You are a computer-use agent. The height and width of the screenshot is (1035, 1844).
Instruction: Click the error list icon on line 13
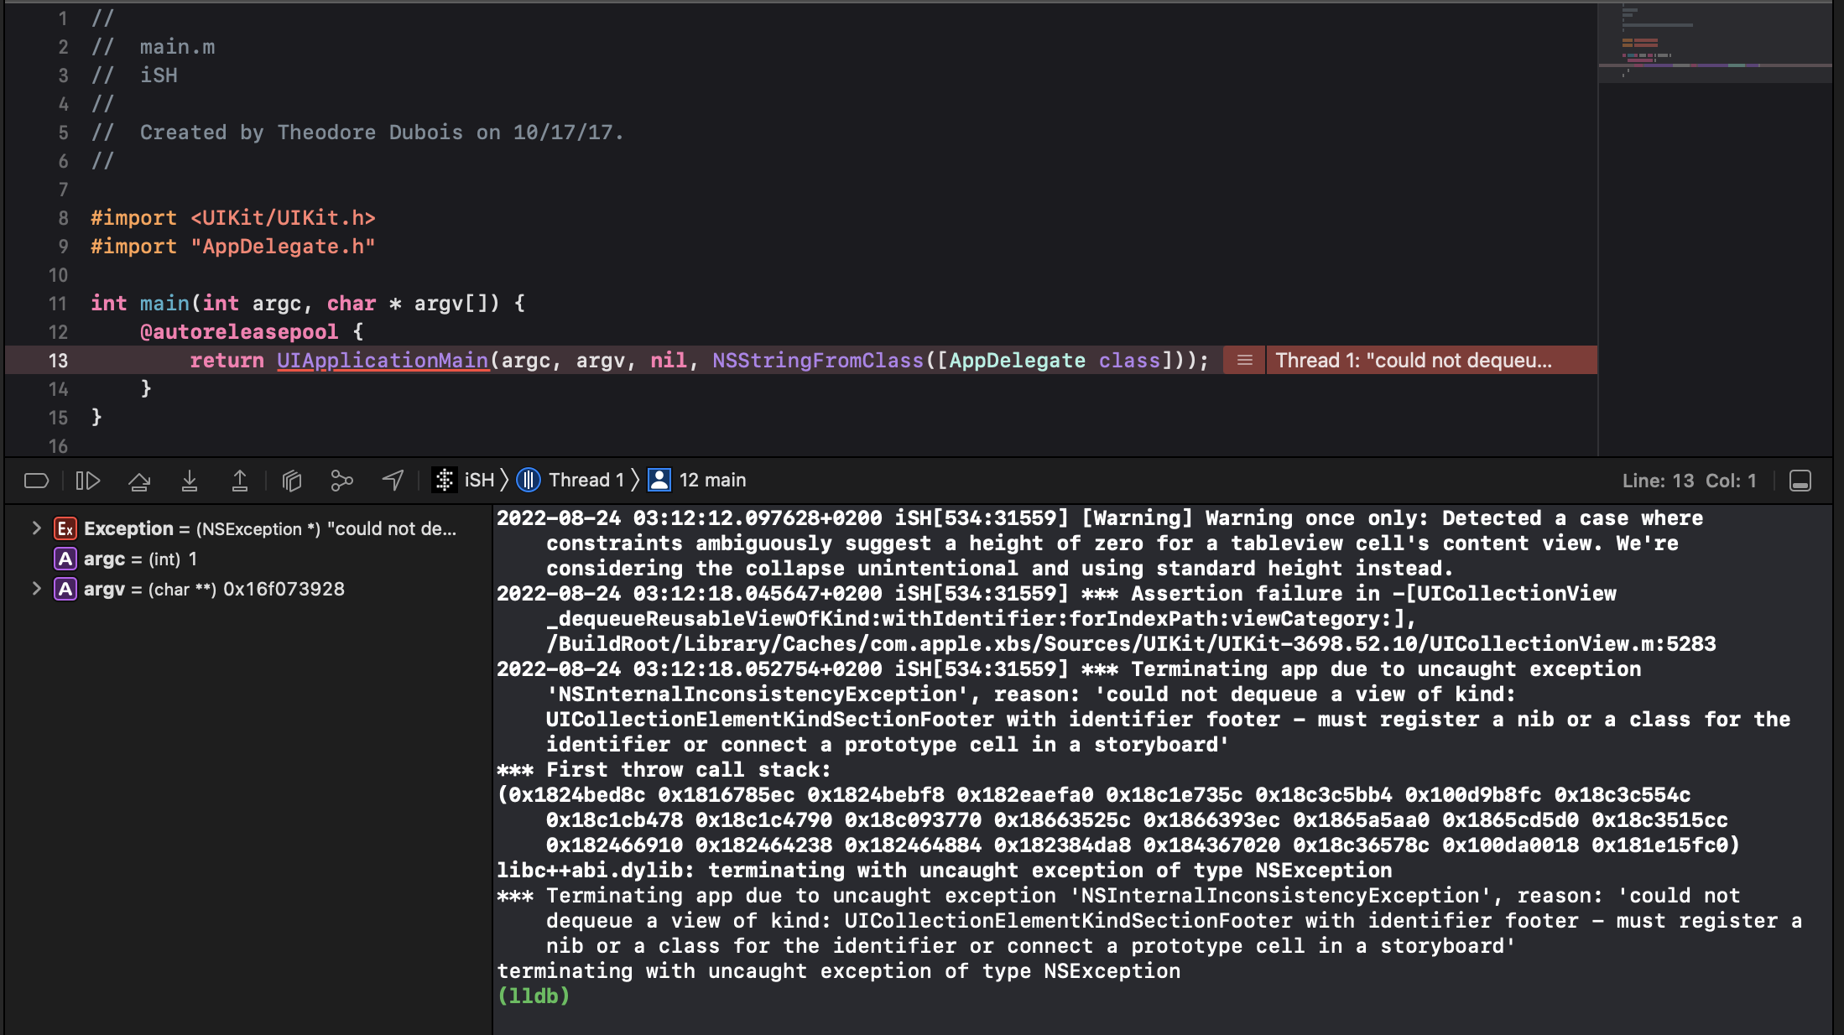[x=1245, y=361]
